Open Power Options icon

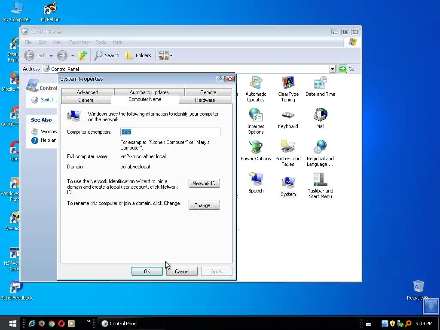[x=256, y=151]
